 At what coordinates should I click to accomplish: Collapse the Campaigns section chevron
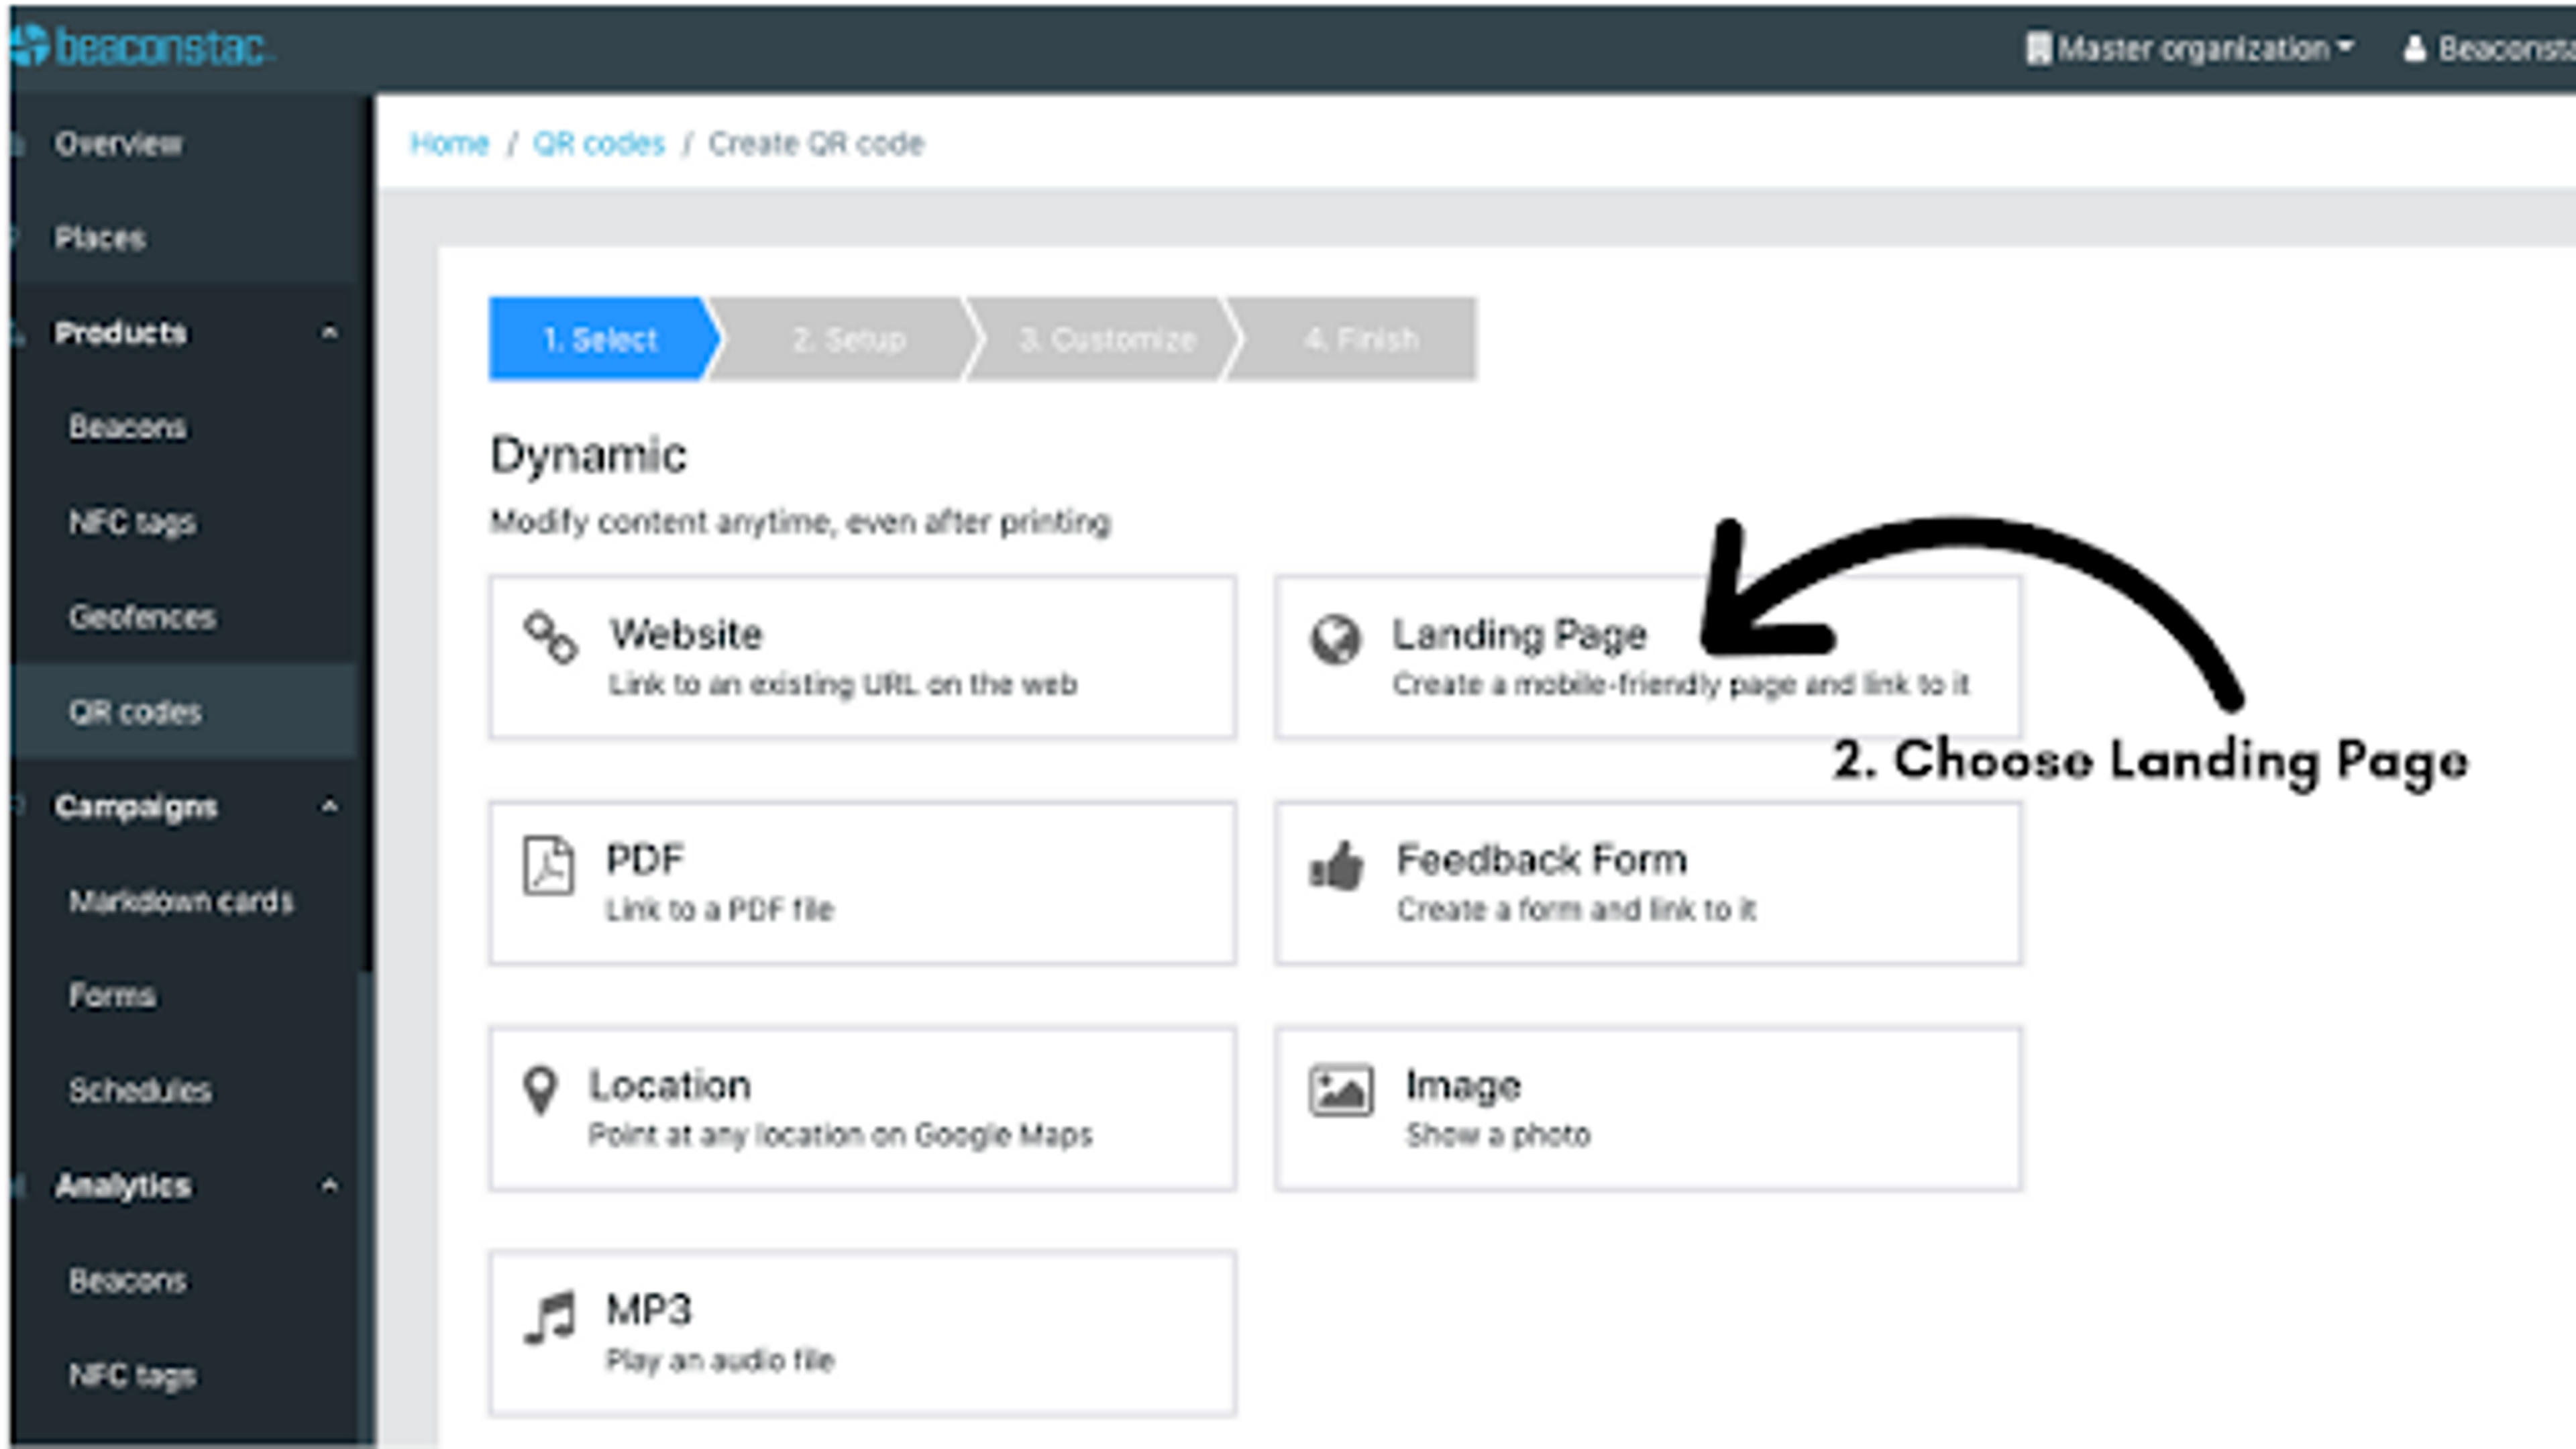point(329,806)
